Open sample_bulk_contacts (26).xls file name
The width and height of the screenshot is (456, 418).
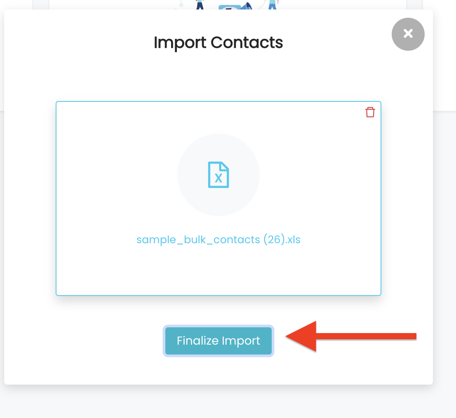click(x=219, y=240)
